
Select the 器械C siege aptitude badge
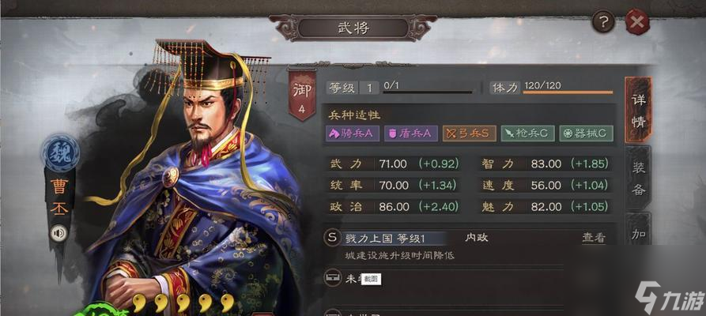pos(587,134)
